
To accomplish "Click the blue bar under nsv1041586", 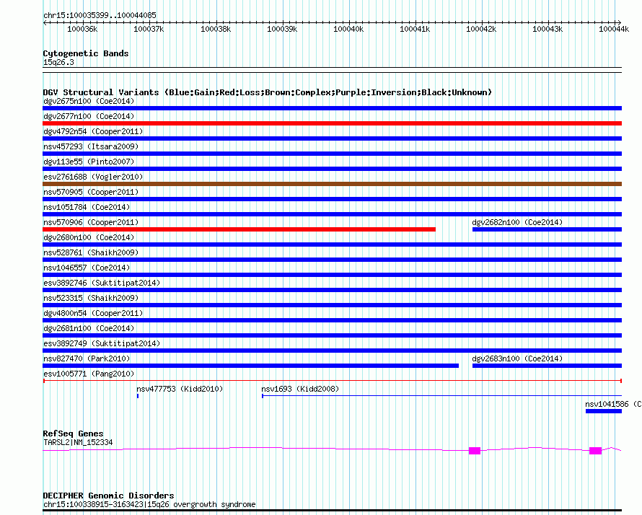I will [604, 411].
